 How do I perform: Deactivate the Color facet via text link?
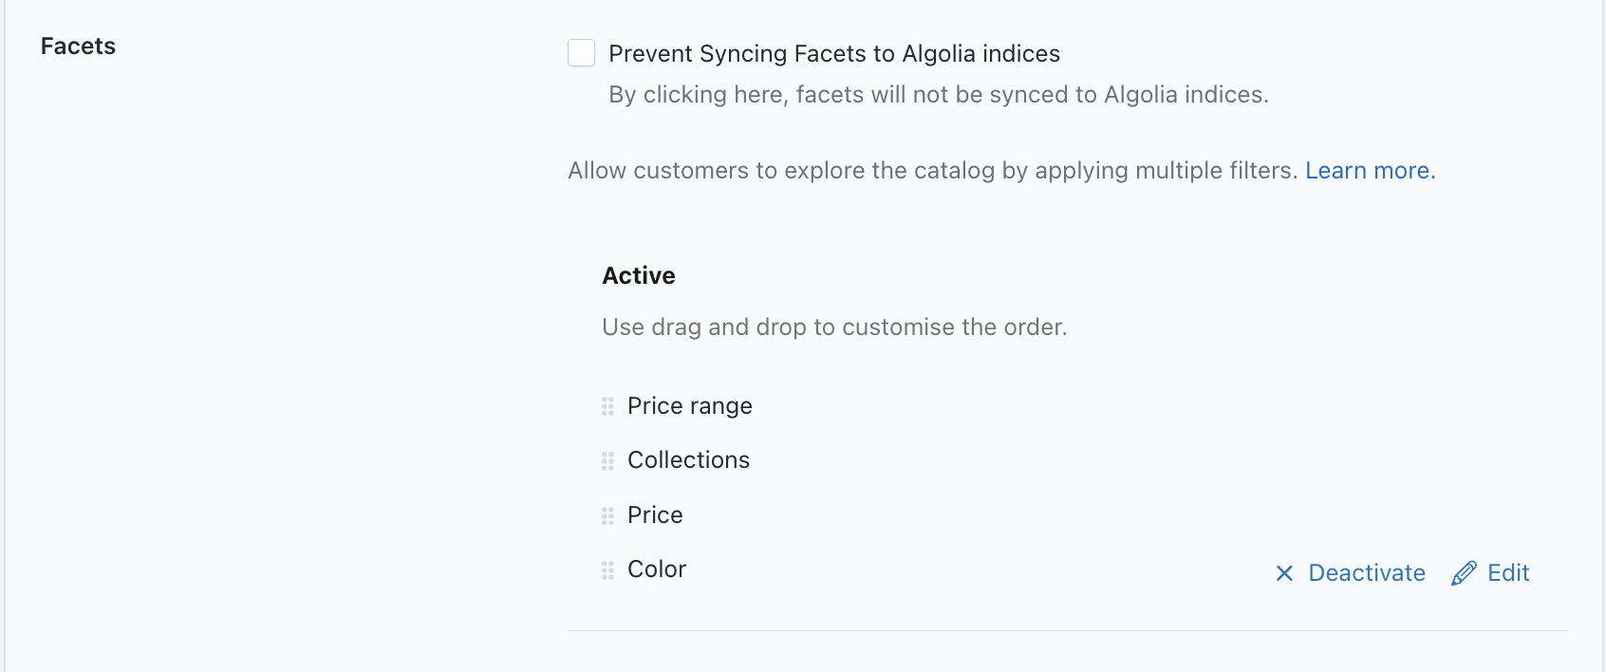tap(1367, 573)
